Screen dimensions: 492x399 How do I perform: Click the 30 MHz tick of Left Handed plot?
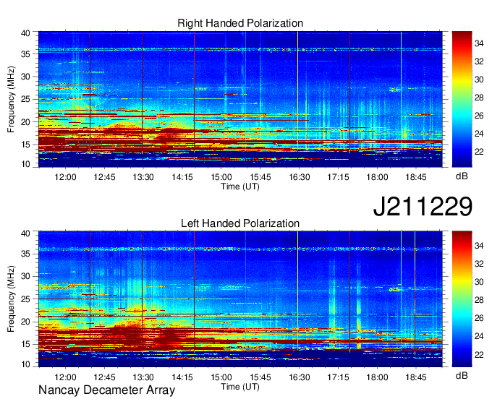pos(25,276)
